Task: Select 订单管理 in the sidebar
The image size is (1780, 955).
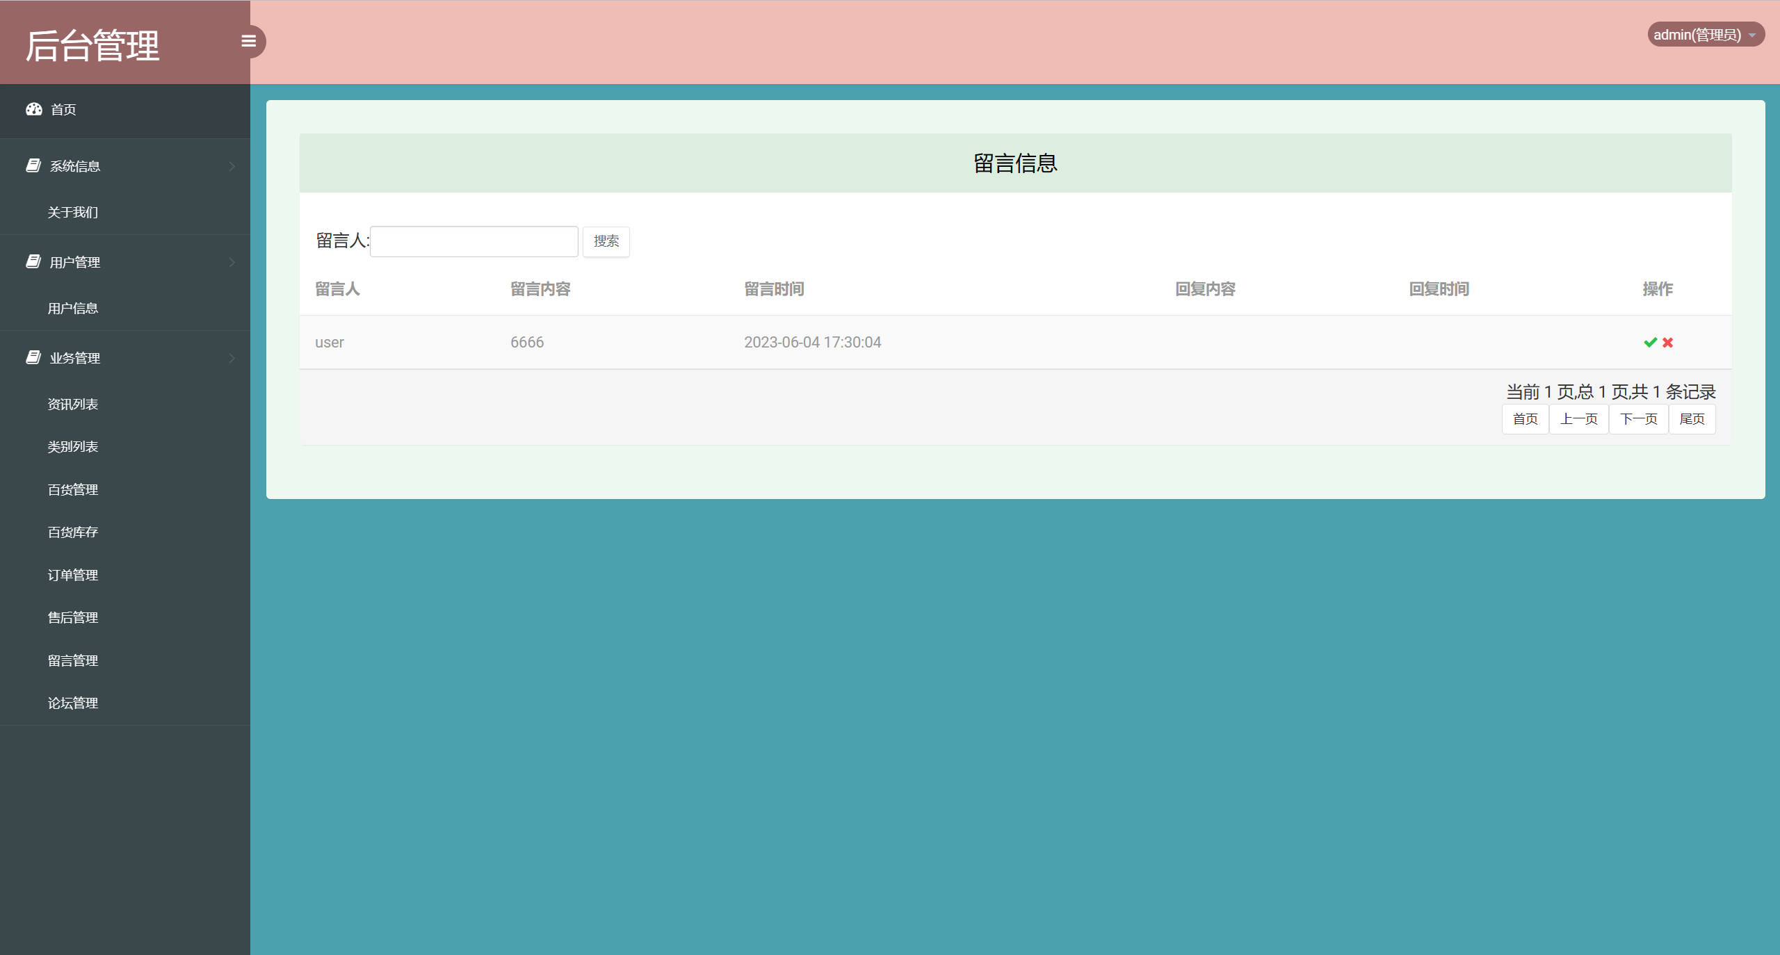Action: [x=72, y=575]
